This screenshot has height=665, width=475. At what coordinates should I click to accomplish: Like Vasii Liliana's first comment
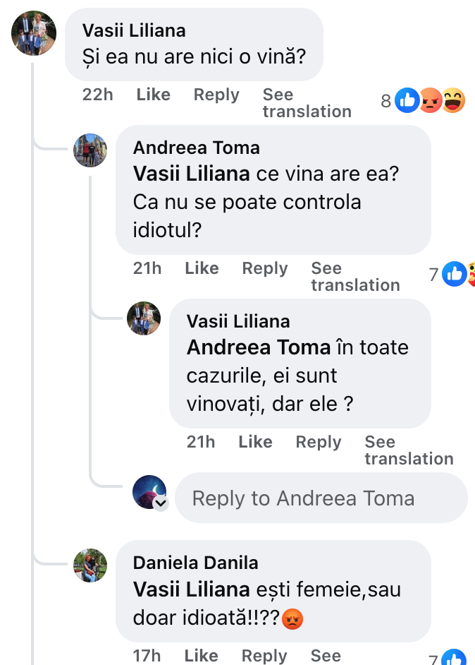[x=153, y=95]
